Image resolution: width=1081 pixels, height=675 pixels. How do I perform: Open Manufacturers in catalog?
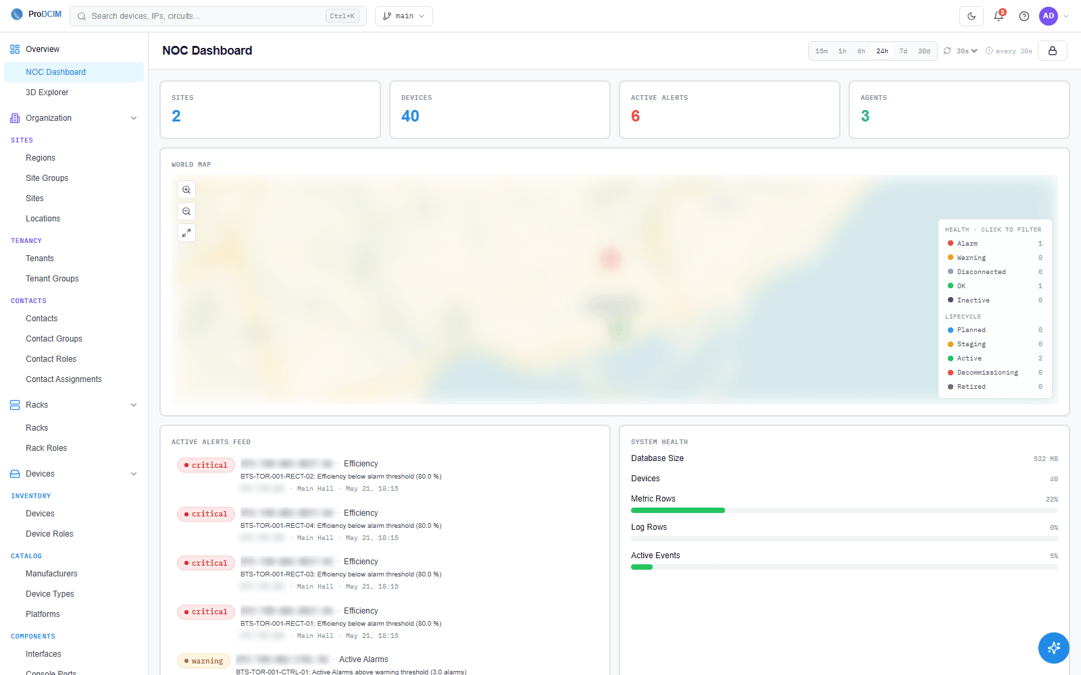pos(74,574)
